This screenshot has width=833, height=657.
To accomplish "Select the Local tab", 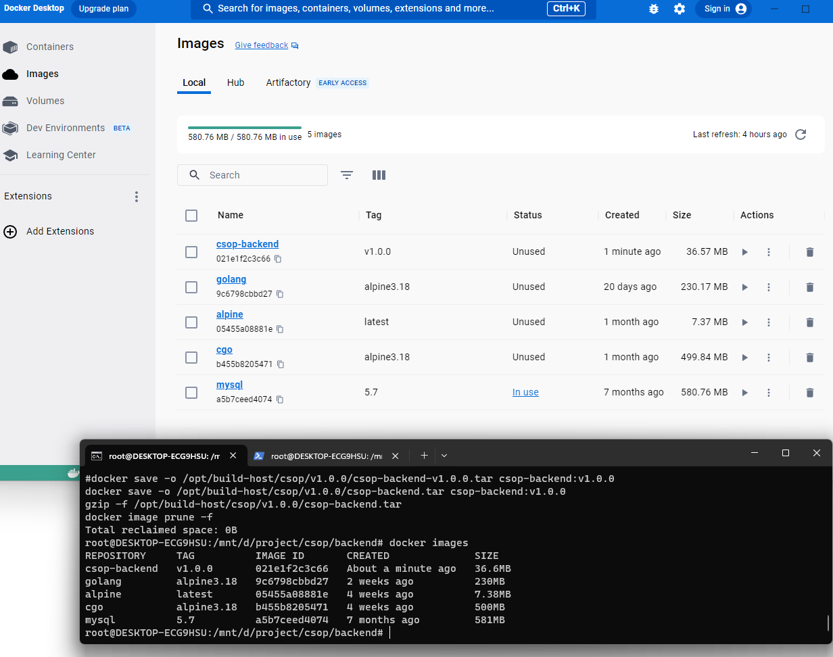I will pos(194,82).
